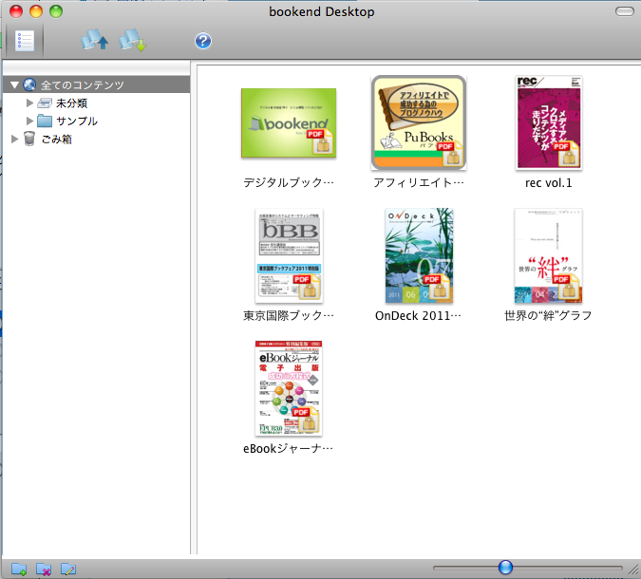Select the 絆 graph cover thumbnail
This screenshot has height=579, width=641.
[x=549, y=255]
